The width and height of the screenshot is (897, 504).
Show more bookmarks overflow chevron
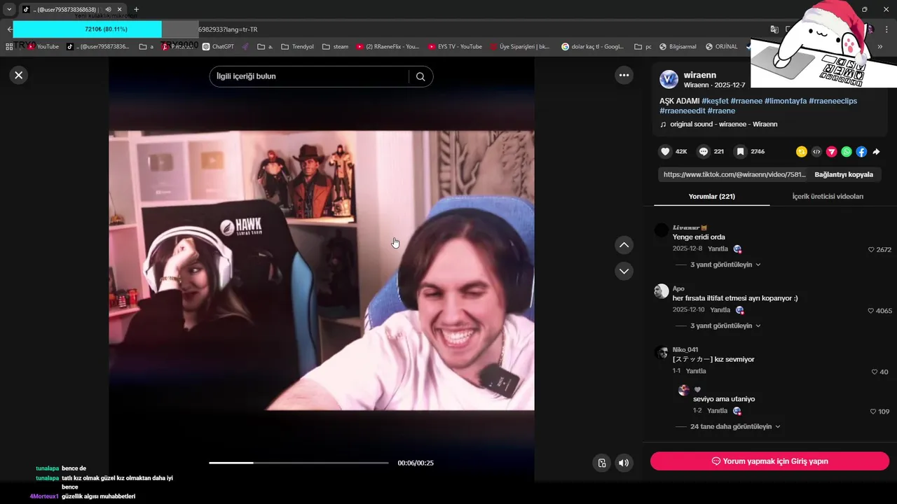click(880, 47)
